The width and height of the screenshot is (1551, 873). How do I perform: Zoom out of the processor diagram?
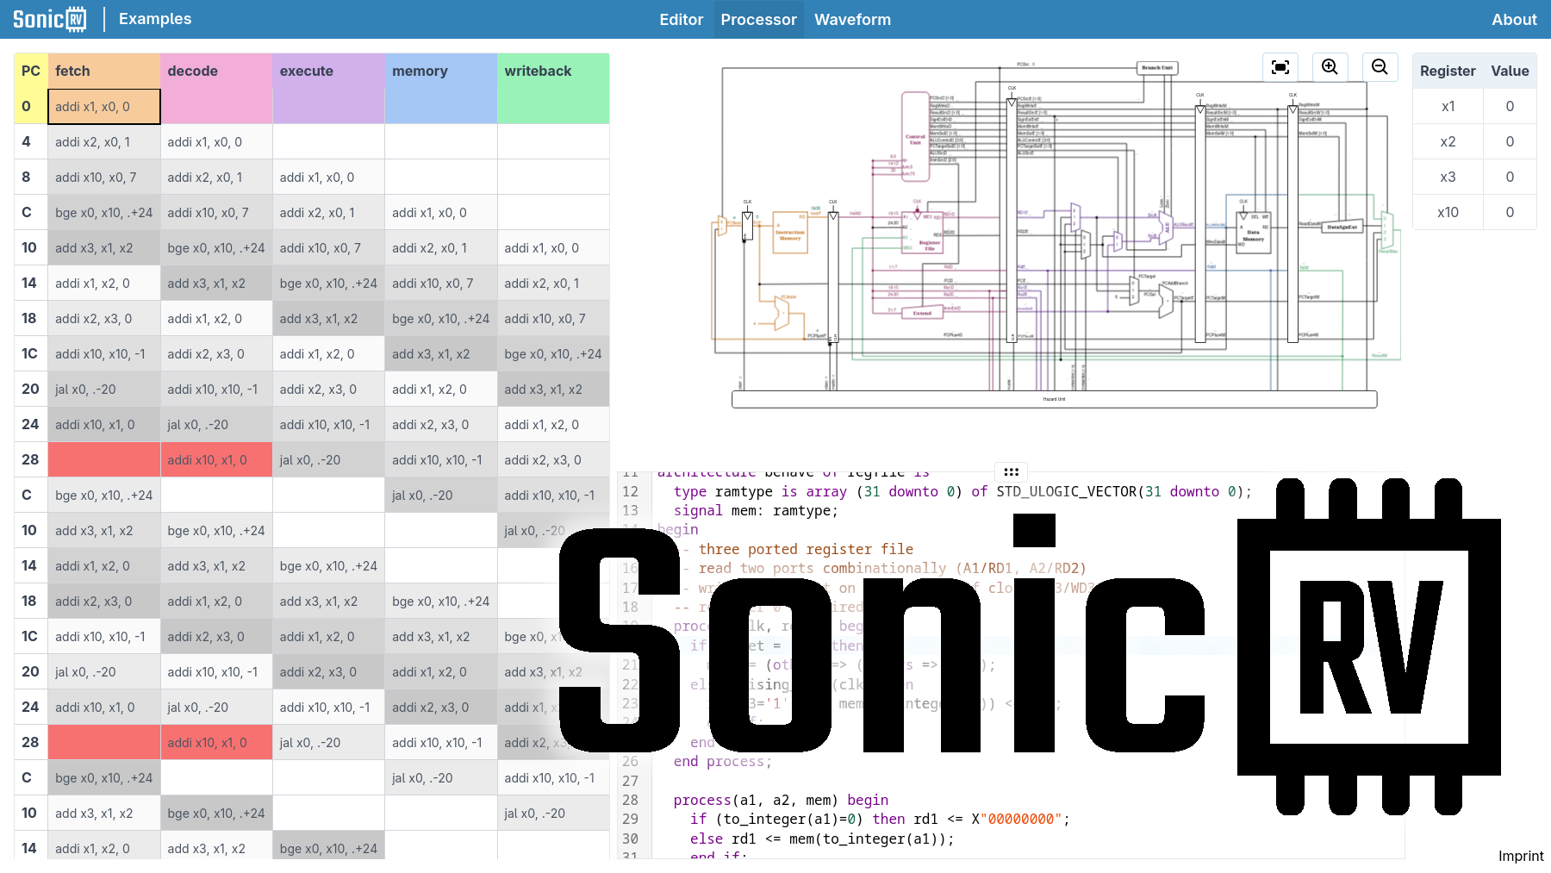click(1380, 67)
